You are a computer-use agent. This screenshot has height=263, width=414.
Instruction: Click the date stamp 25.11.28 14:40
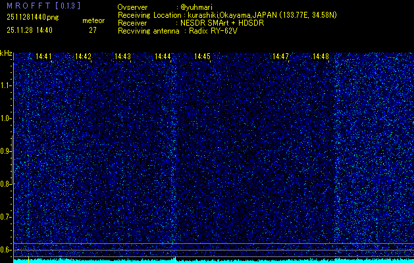[x=30, y=30]
